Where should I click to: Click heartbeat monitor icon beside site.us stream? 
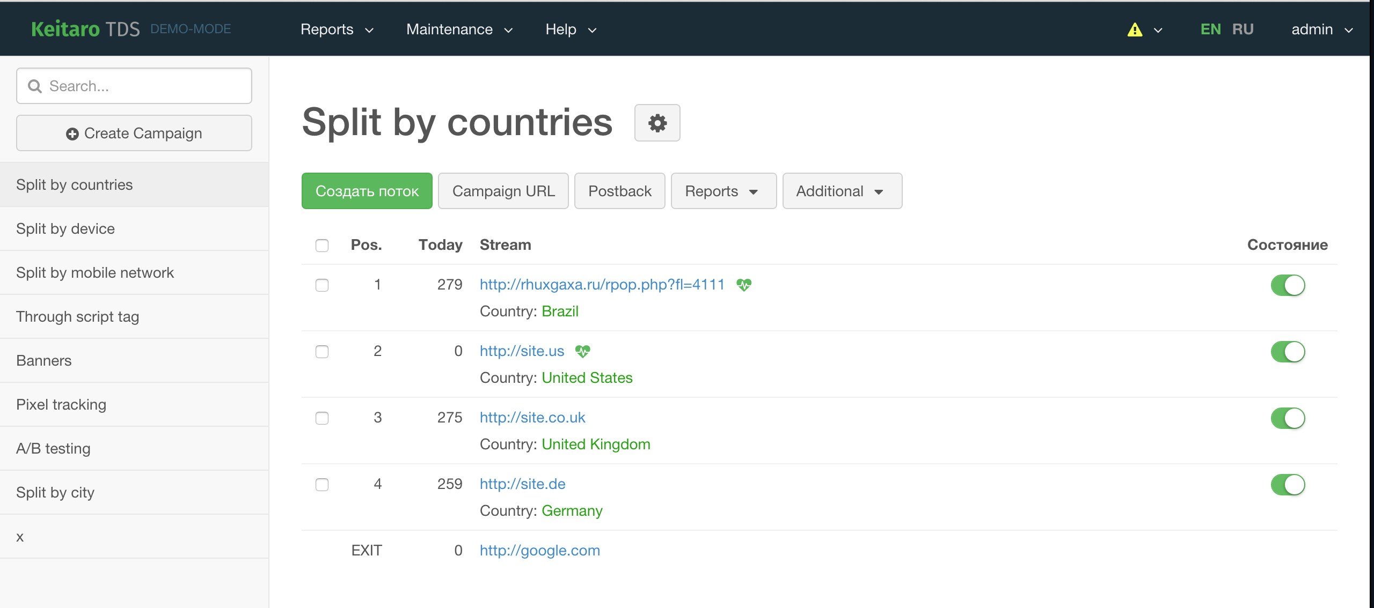582,351
